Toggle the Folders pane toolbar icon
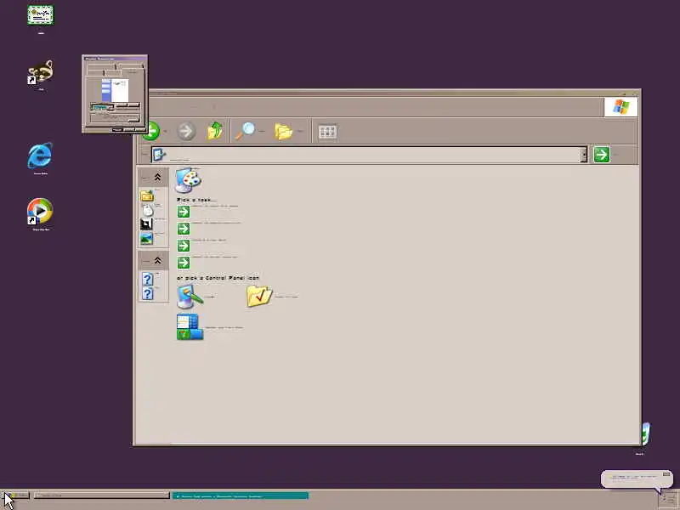Viewport: 680px width, 510px height. click(284, 131)
